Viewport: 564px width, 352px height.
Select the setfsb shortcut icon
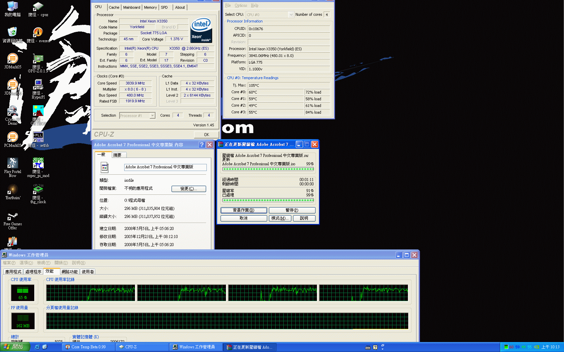pos(38,139)
